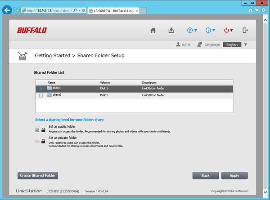Viewport: 270px width, 200px height.
Task: Click the Shared Folder Setup breadcrumb text
Action: (x=101, y=56)
